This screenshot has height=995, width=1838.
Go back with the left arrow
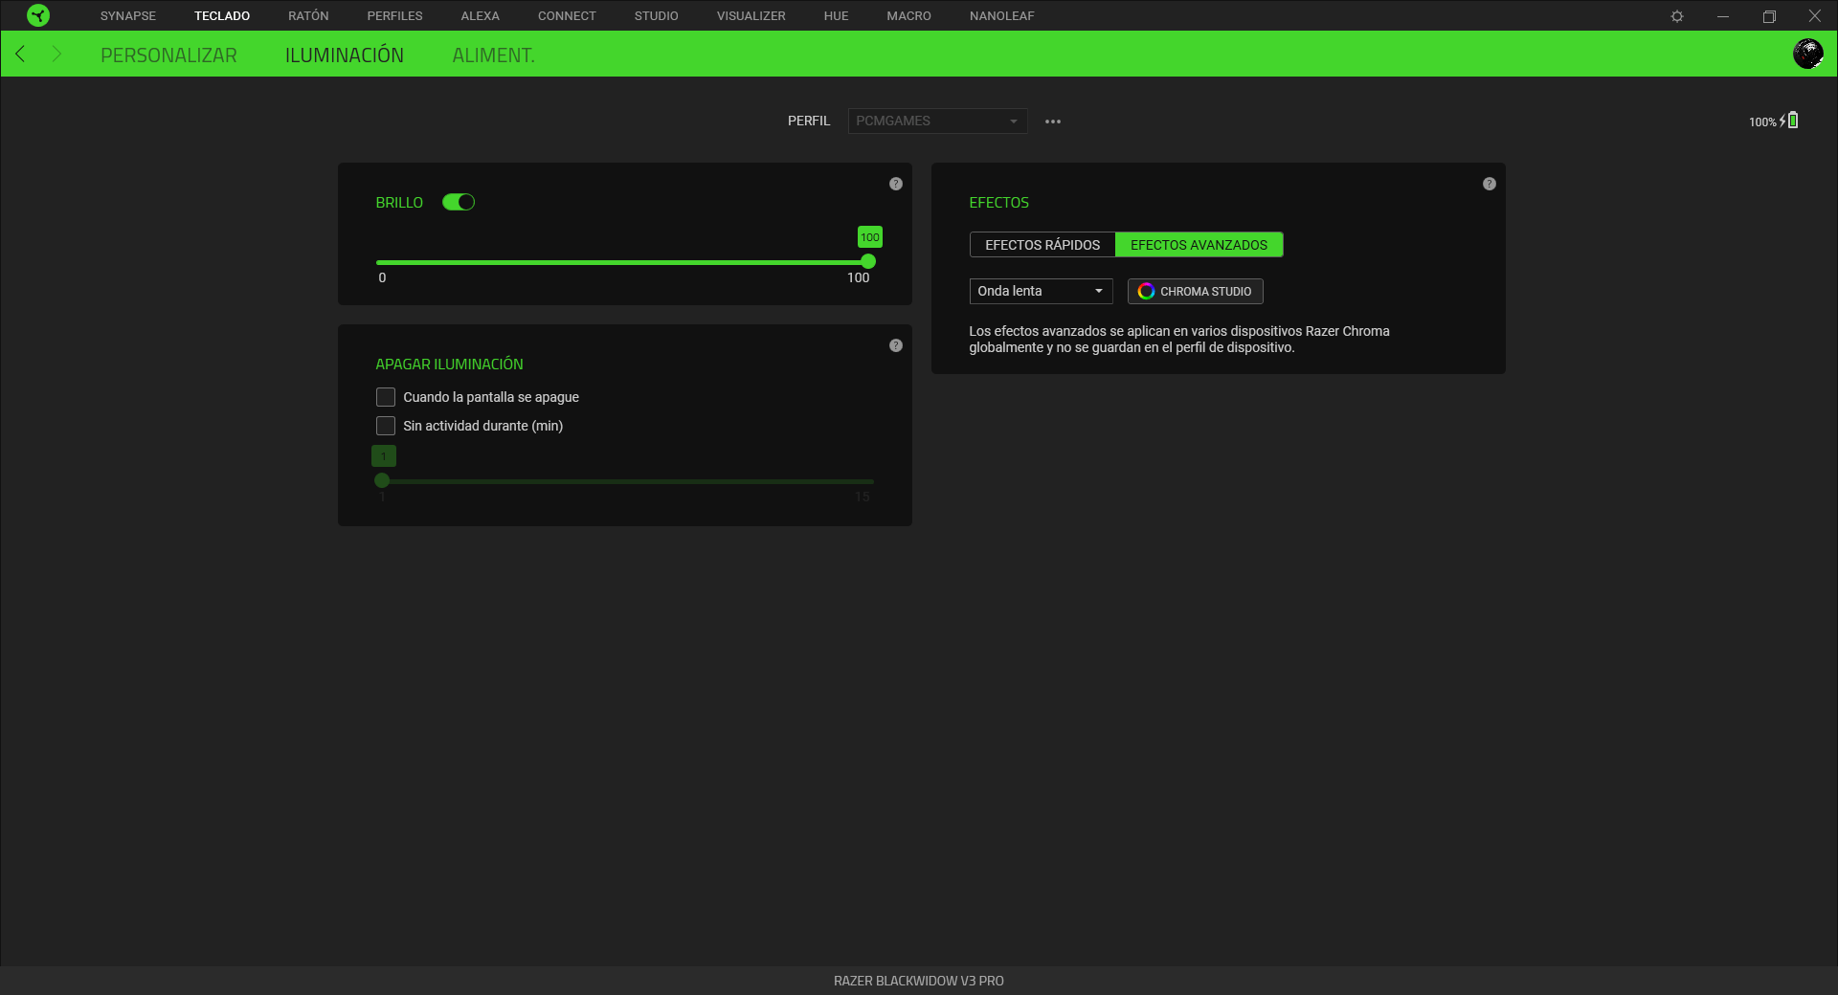(20, 54)
